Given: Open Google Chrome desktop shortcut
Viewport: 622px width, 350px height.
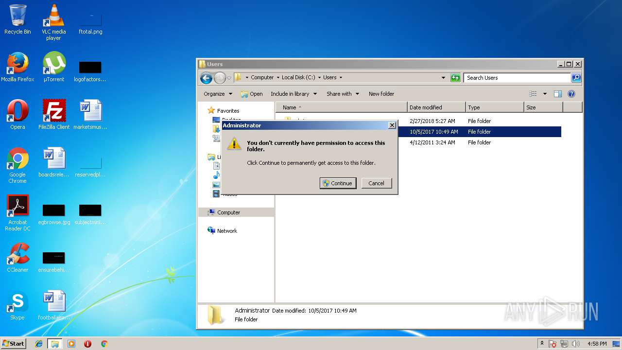Looking at the screenshot, I should tap(17, 165).
